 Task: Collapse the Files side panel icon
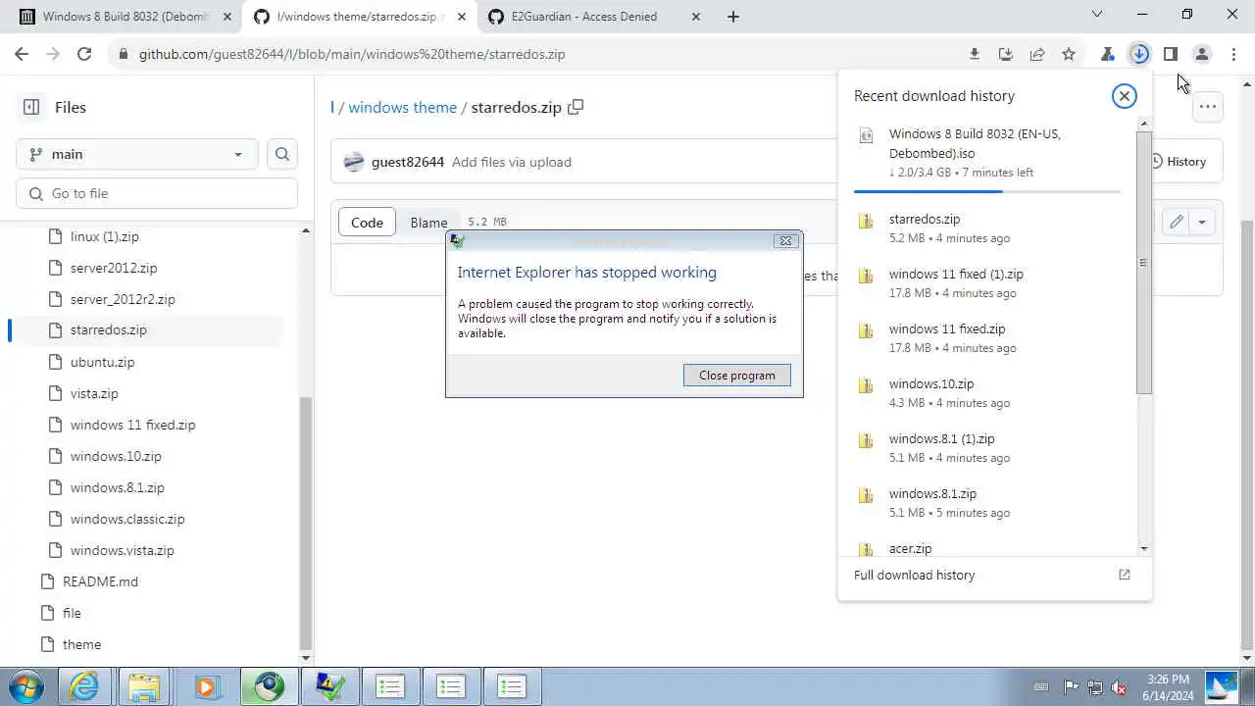coord(31,107)
